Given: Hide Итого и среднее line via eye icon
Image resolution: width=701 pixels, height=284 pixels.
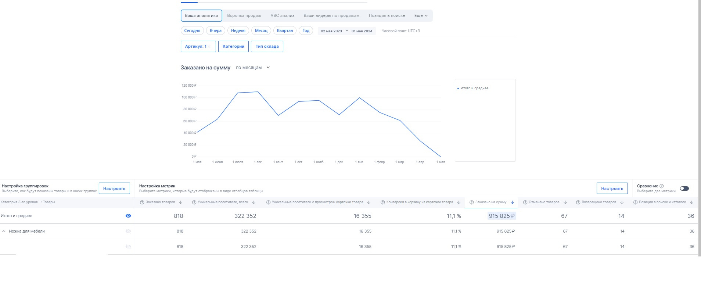Looking at the screenshot, I should pos(128,216).
